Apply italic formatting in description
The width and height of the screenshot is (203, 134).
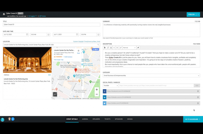pos(108,48)
